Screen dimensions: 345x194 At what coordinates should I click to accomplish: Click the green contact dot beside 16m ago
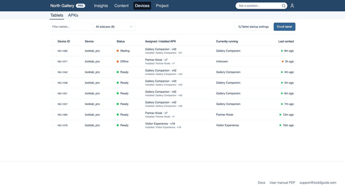[280, 125]
